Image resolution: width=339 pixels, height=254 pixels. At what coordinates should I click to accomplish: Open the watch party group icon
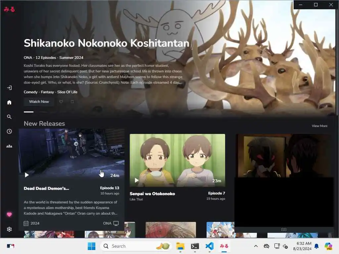(x=9, y=146)
